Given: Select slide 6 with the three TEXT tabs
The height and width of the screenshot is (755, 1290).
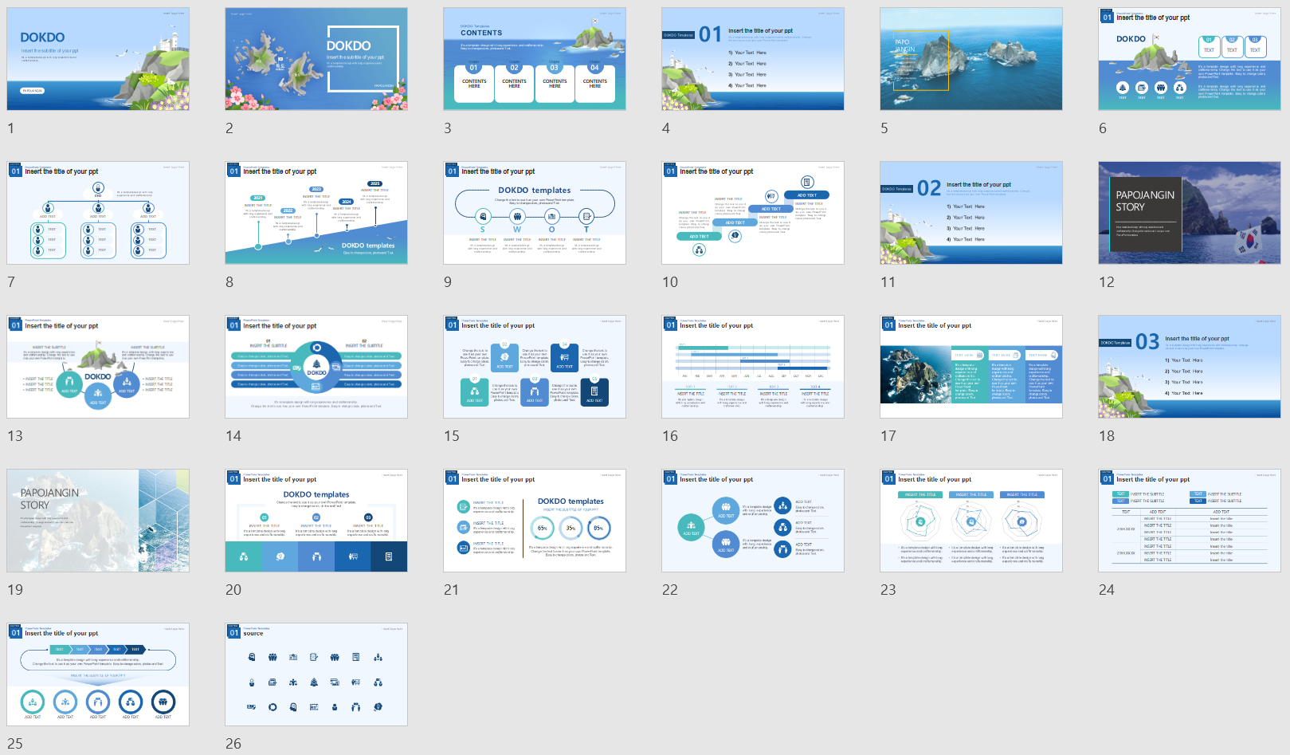Looking at the screenshot, I should (1190, 59).
